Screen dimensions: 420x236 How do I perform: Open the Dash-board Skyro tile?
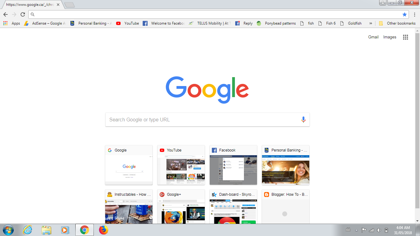[x=233, y=206]
